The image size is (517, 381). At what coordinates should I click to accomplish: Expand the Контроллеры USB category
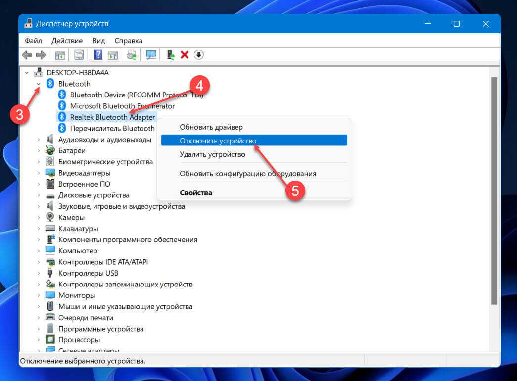39,273
